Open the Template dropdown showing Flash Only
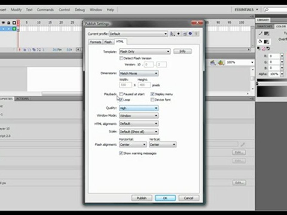 pyautogui.click(x=145, y=52)
